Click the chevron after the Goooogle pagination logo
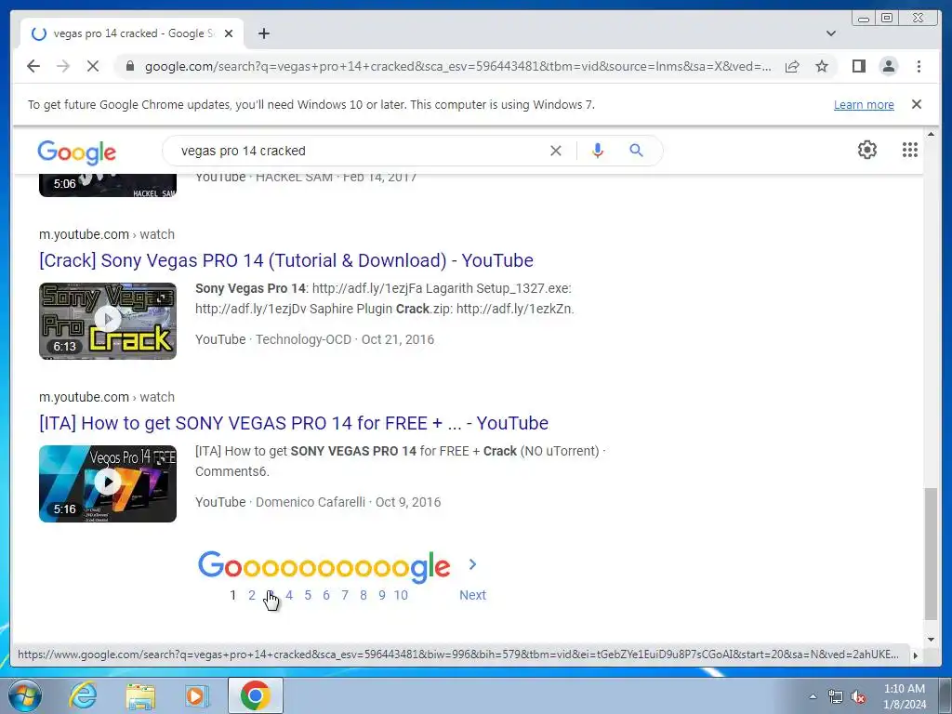Image resolution: width=952 pixels, height=714 pixels. coord(472,564)
